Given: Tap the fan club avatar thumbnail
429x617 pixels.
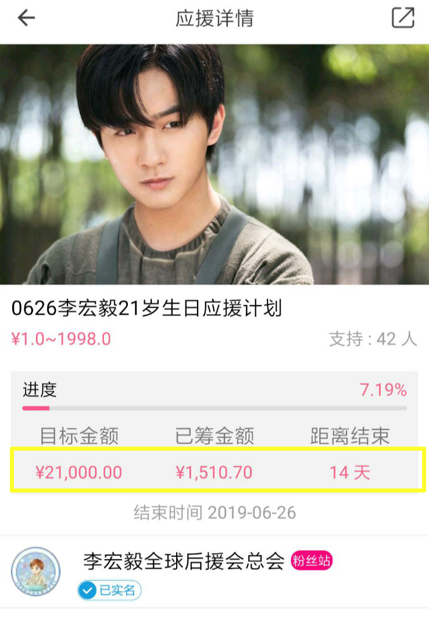Looking at the screenshot, I should 36,572.
